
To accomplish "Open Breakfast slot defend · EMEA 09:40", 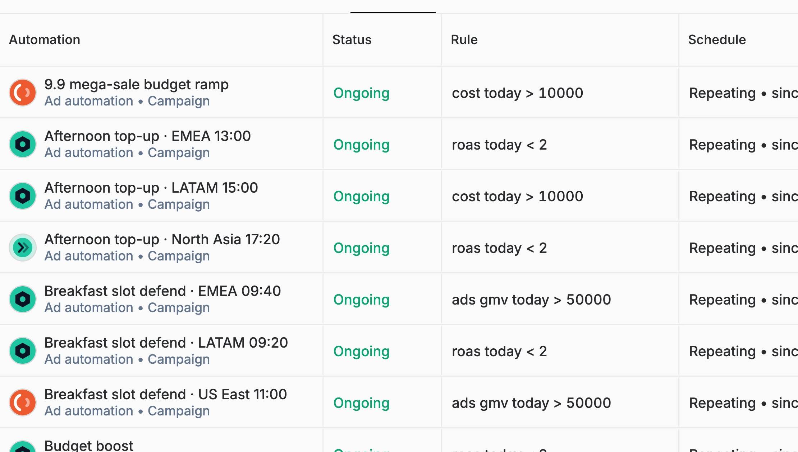I will 163,291.
